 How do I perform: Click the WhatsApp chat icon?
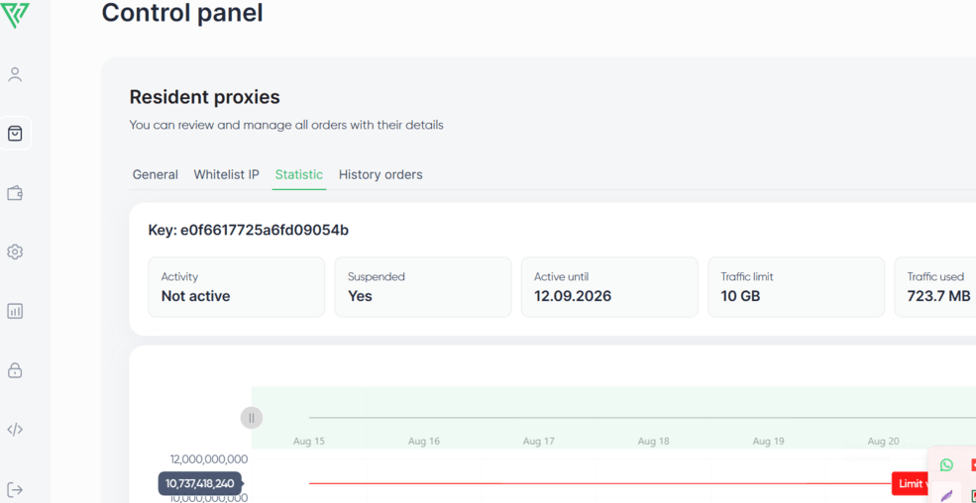tap(946, 465)
